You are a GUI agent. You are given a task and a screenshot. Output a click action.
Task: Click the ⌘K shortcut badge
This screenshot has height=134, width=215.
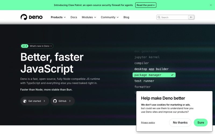[x=191, y=17]
